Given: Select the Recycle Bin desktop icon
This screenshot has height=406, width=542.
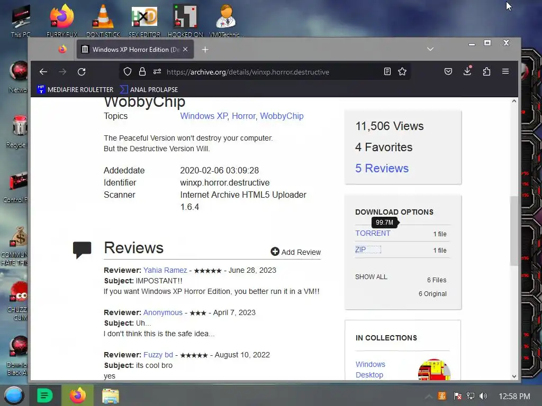Looking at the screenshot, I should coord(17,132).
